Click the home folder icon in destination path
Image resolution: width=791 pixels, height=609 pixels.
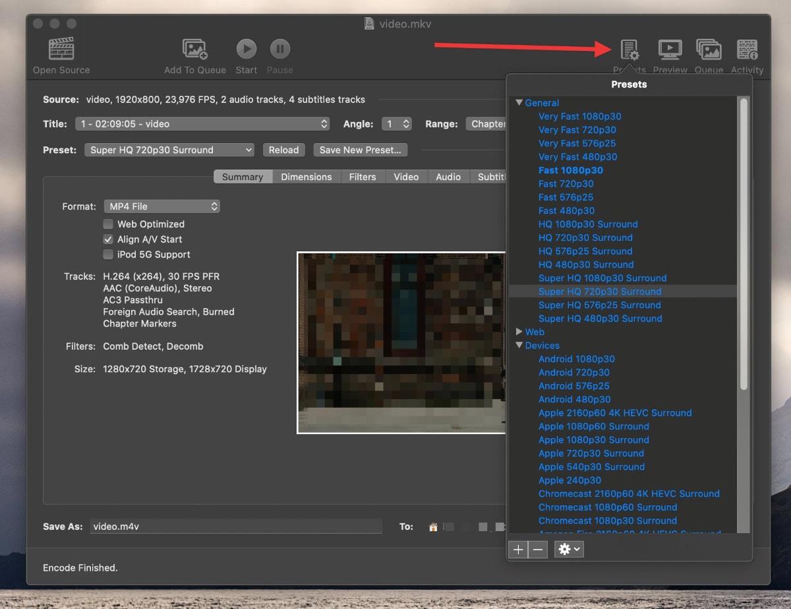pos(433,527)
